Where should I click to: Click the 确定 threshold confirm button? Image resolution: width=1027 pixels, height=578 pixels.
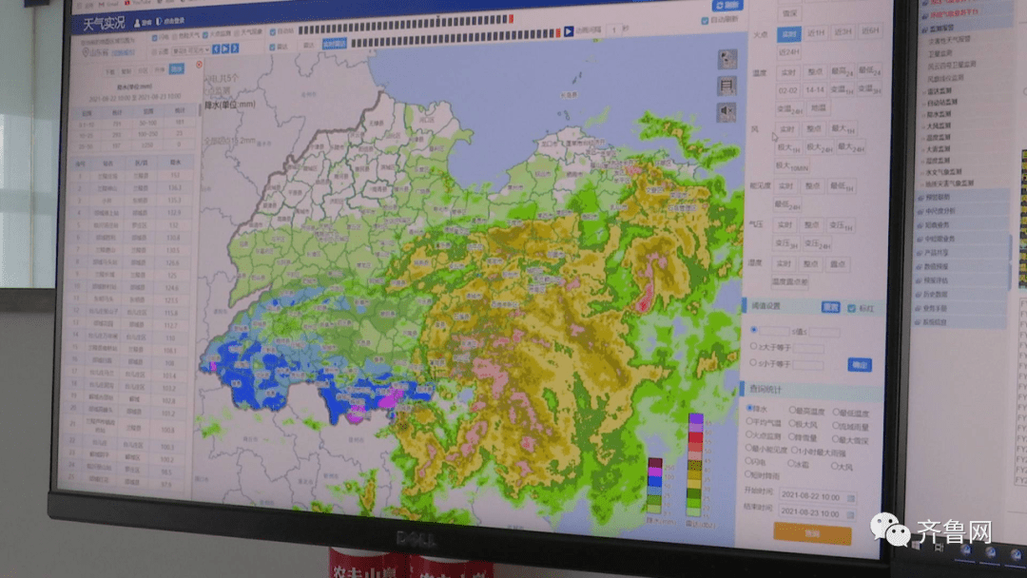(x=860, y=365)
